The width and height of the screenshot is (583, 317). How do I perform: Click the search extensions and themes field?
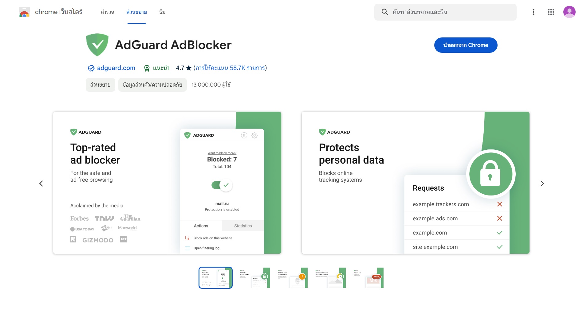click(445, 12)
